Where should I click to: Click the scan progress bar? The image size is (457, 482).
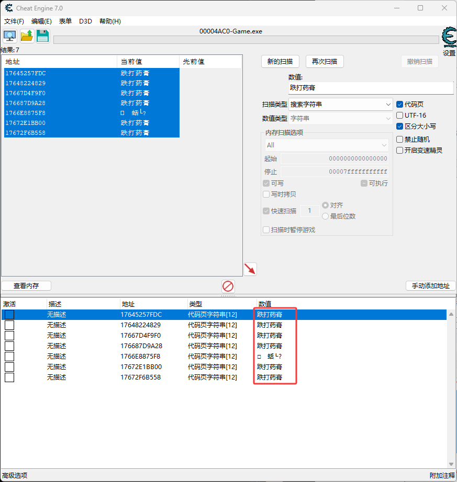tap(246, 40)
